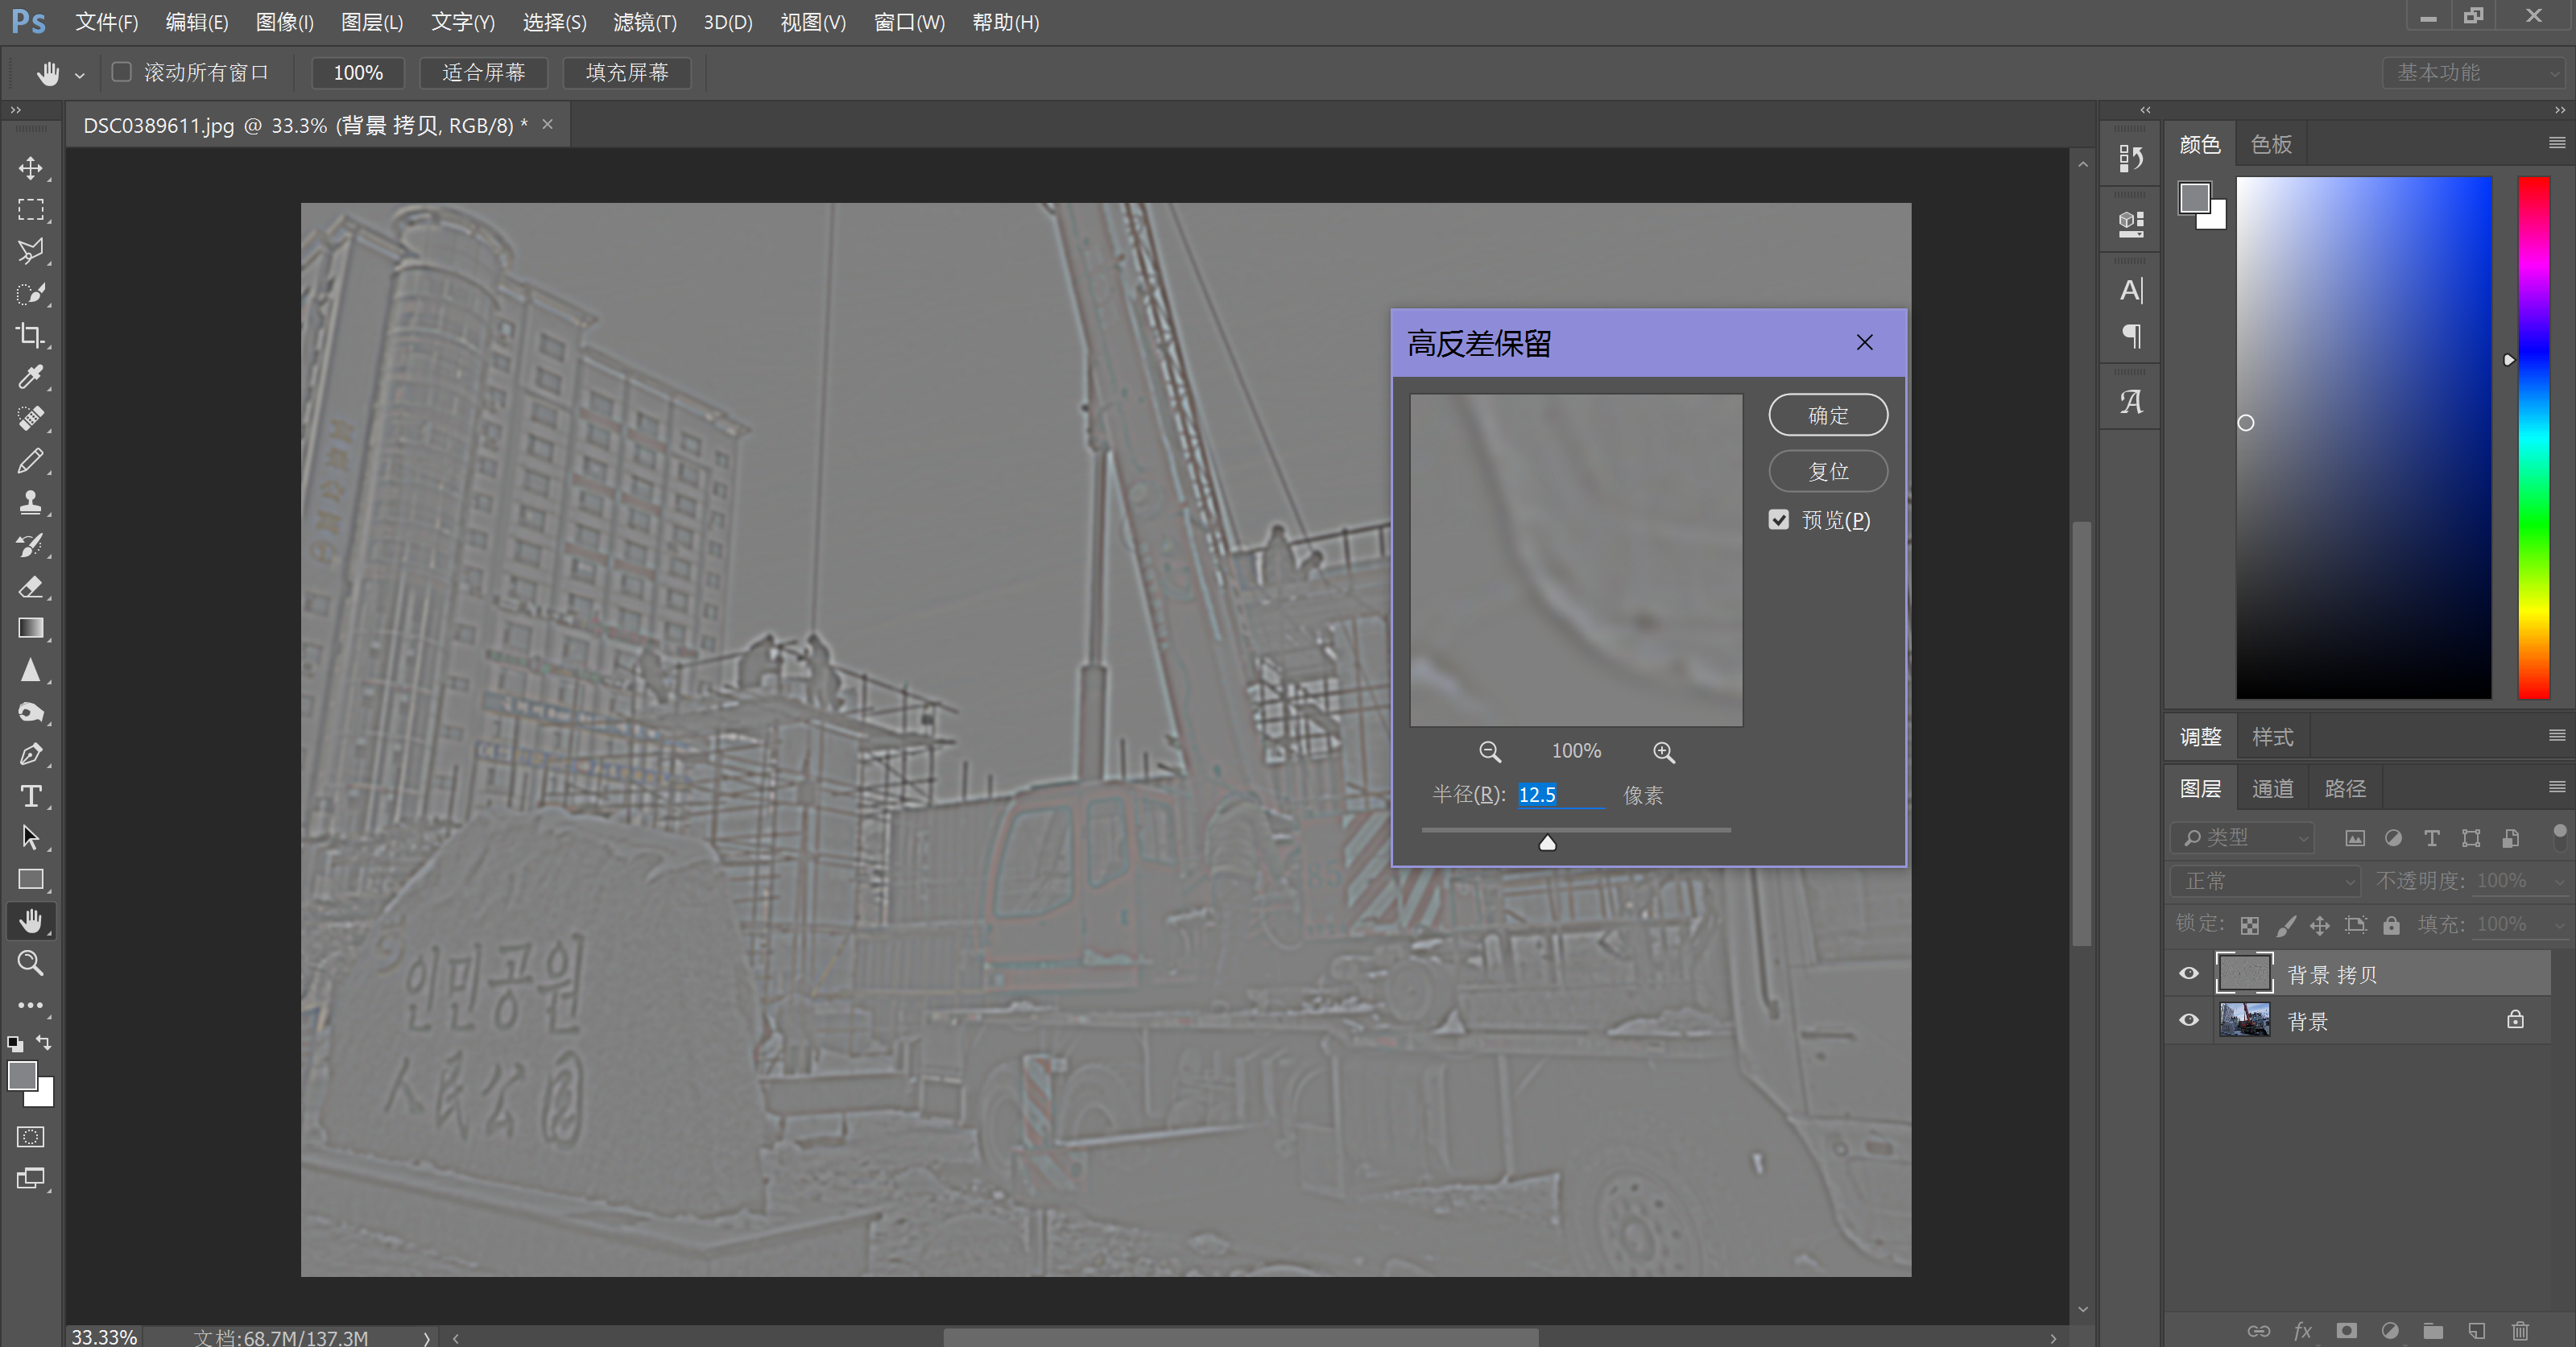
Task: Uncheck the 预览(P) preview checkbox
Action: pos(1779,520)
